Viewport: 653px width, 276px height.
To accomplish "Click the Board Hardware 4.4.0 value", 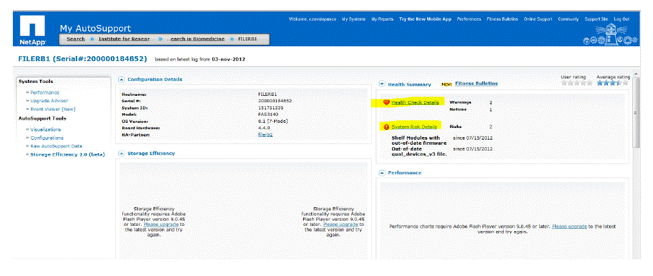I will (x=265, y=127).
